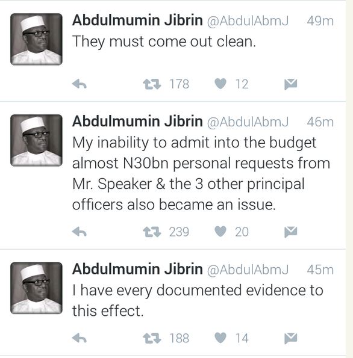Screen dimensions: 353x358
Task: Send the 49m tweet via direct message
Action: (x=290, y=84)
